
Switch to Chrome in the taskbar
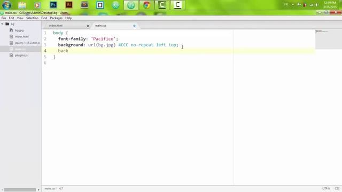[x=146, y=5]
